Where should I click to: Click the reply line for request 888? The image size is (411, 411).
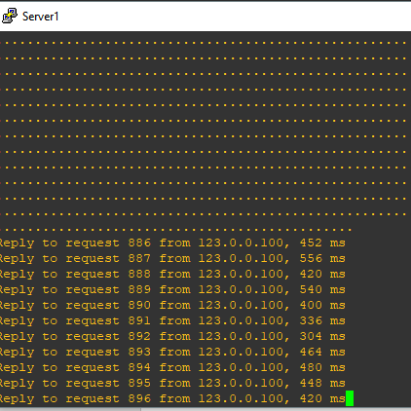[172, 274]
